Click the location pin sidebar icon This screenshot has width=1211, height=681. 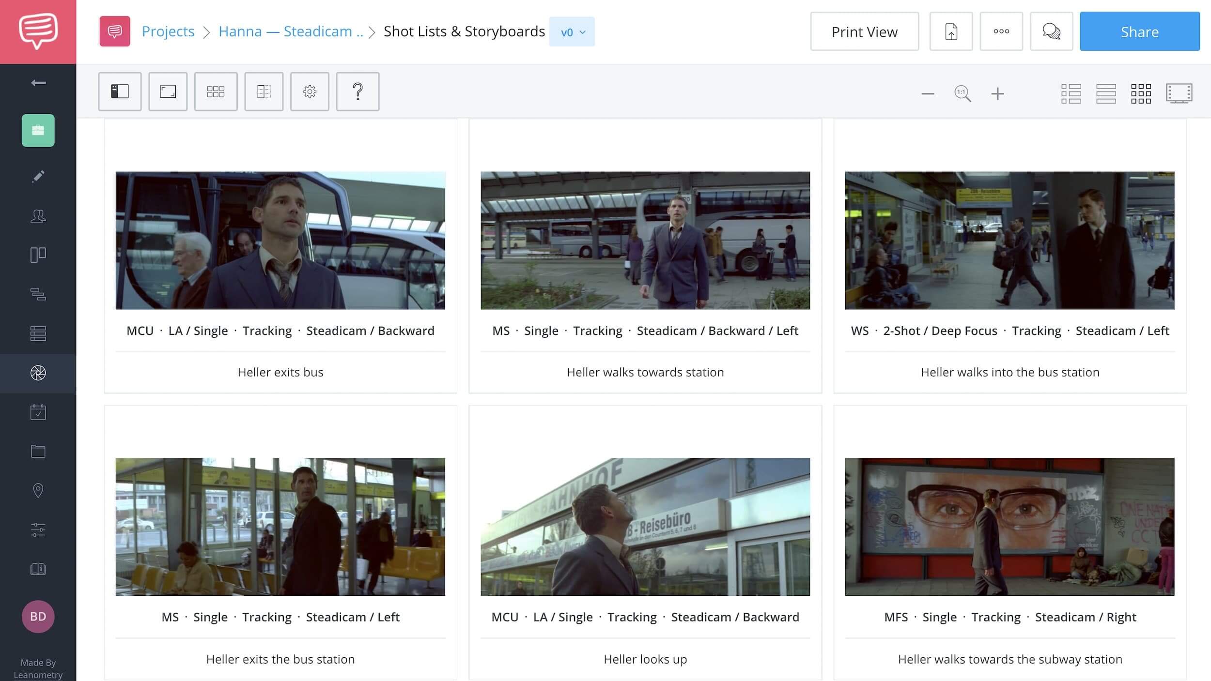pos(38,490)
